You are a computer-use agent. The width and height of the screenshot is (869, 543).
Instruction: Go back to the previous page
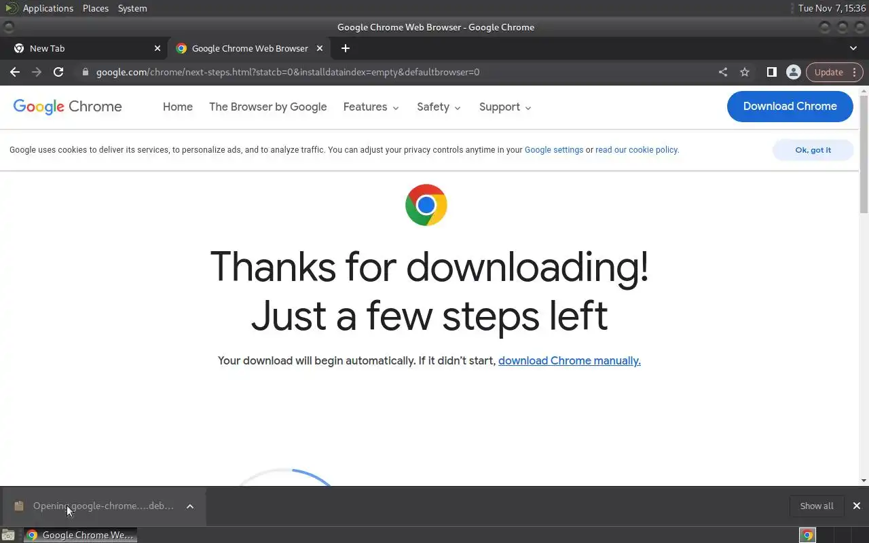[15, 72]
